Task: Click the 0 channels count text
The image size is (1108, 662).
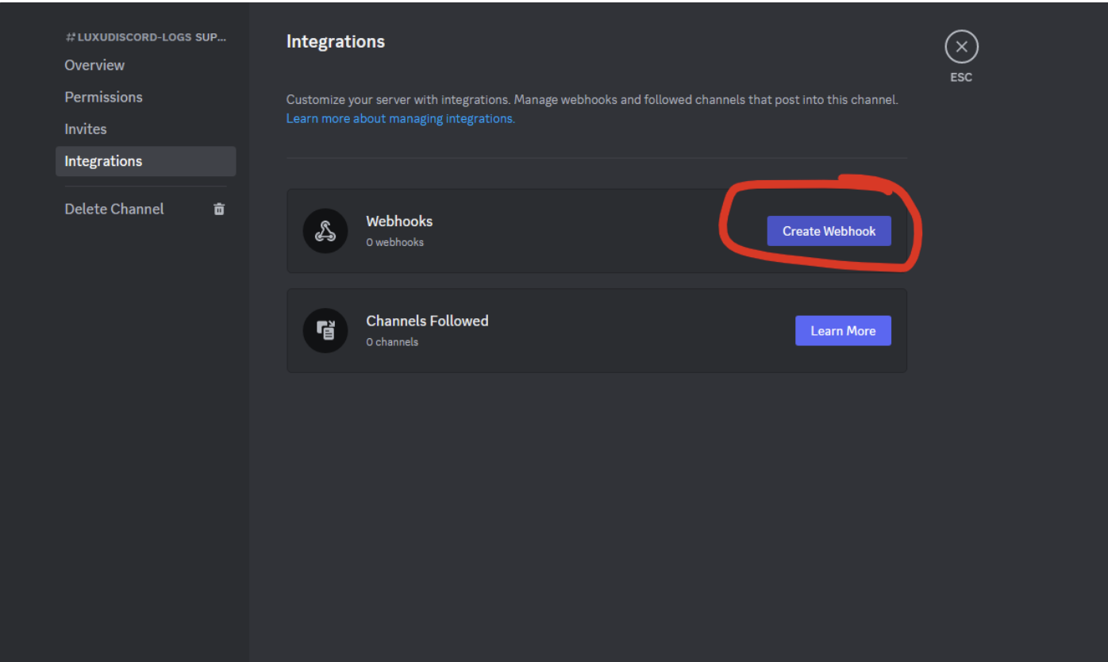Action: click(x=392, y=342)
